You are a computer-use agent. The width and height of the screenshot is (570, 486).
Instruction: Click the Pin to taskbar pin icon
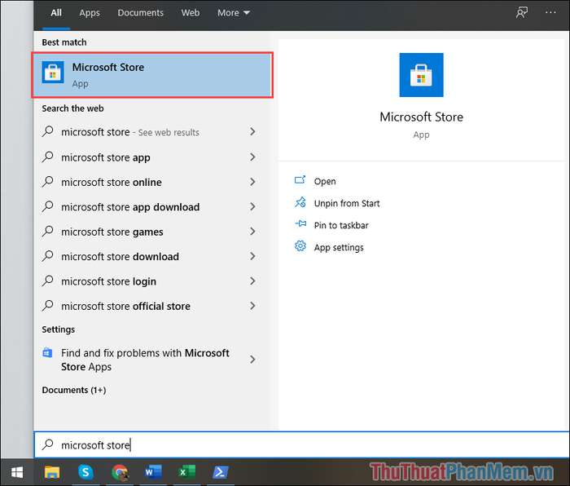[x=300, y=223]
